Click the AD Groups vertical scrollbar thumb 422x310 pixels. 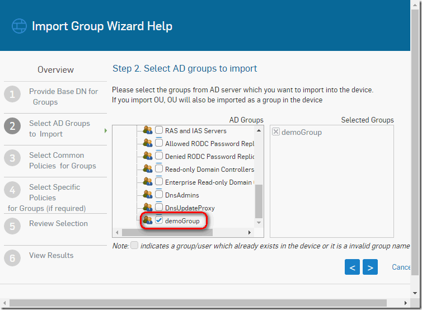pos(259,201)
